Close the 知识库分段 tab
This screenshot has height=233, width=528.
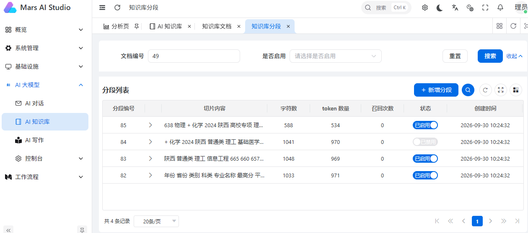point(288,26)
